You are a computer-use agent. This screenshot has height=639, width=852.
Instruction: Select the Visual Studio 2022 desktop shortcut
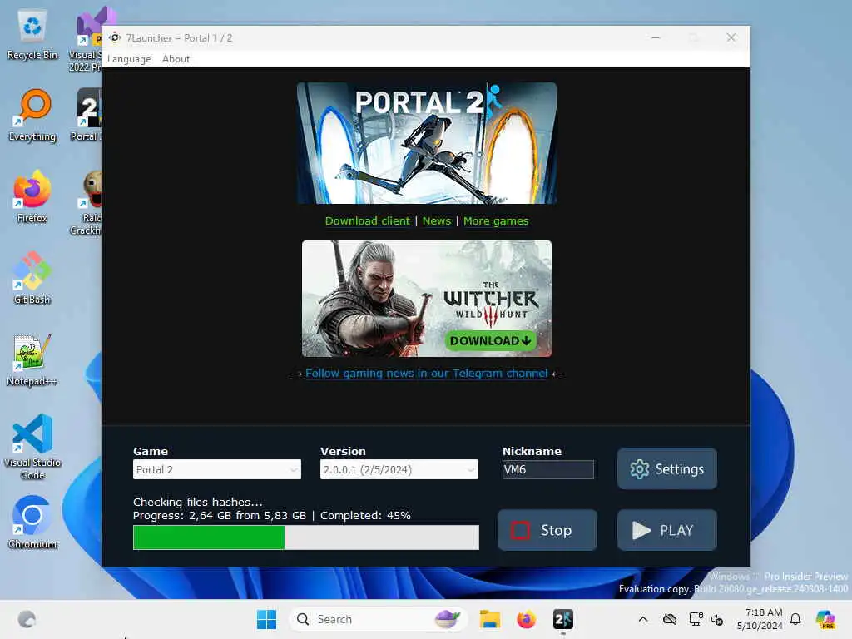click(87, 39)
